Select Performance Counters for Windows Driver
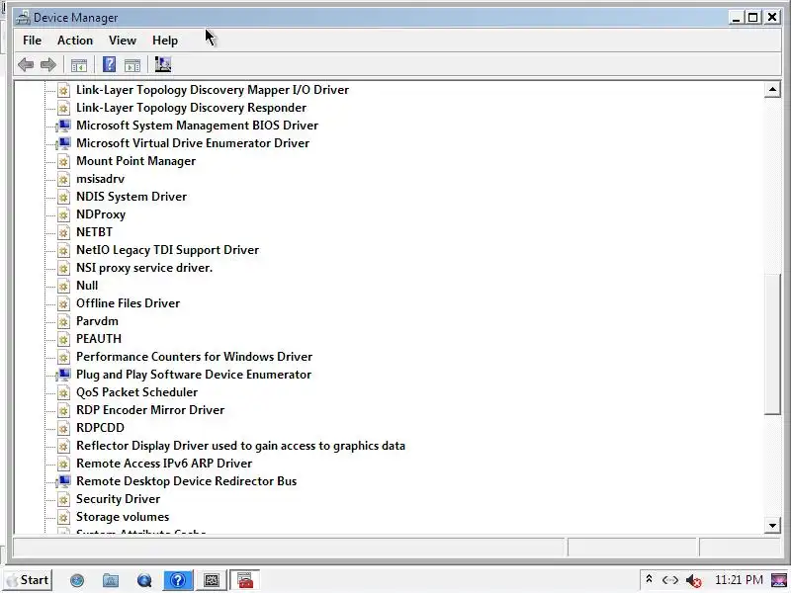This screenshot has width=791, height=593. pyautogui.click(x=194, y=357)
